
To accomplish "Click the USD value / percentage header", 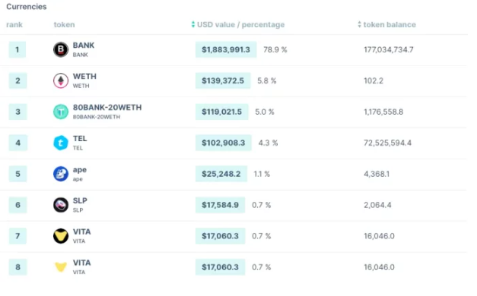I will tap(240, 24).
